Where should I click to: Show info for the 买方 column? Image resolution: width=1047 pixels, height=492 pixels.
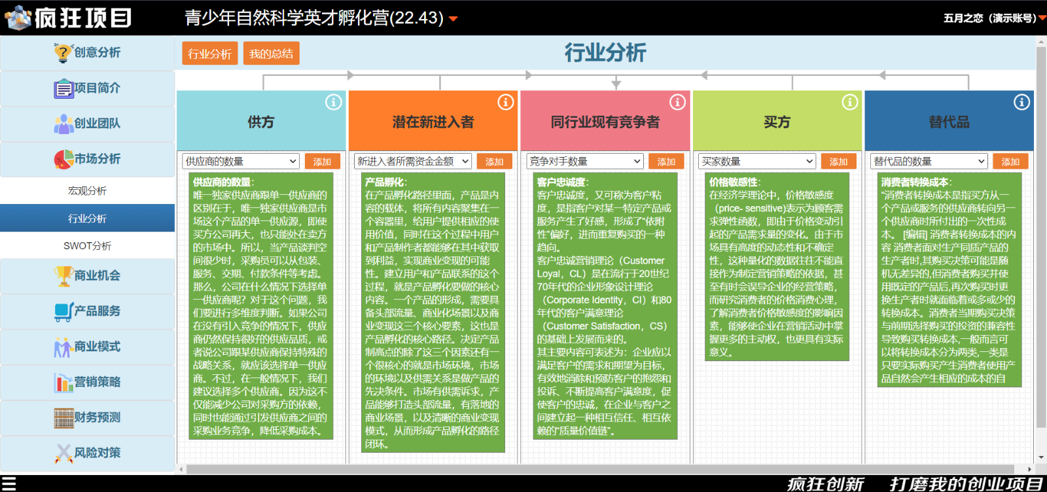pyautogui.click(x=849, y=102)
